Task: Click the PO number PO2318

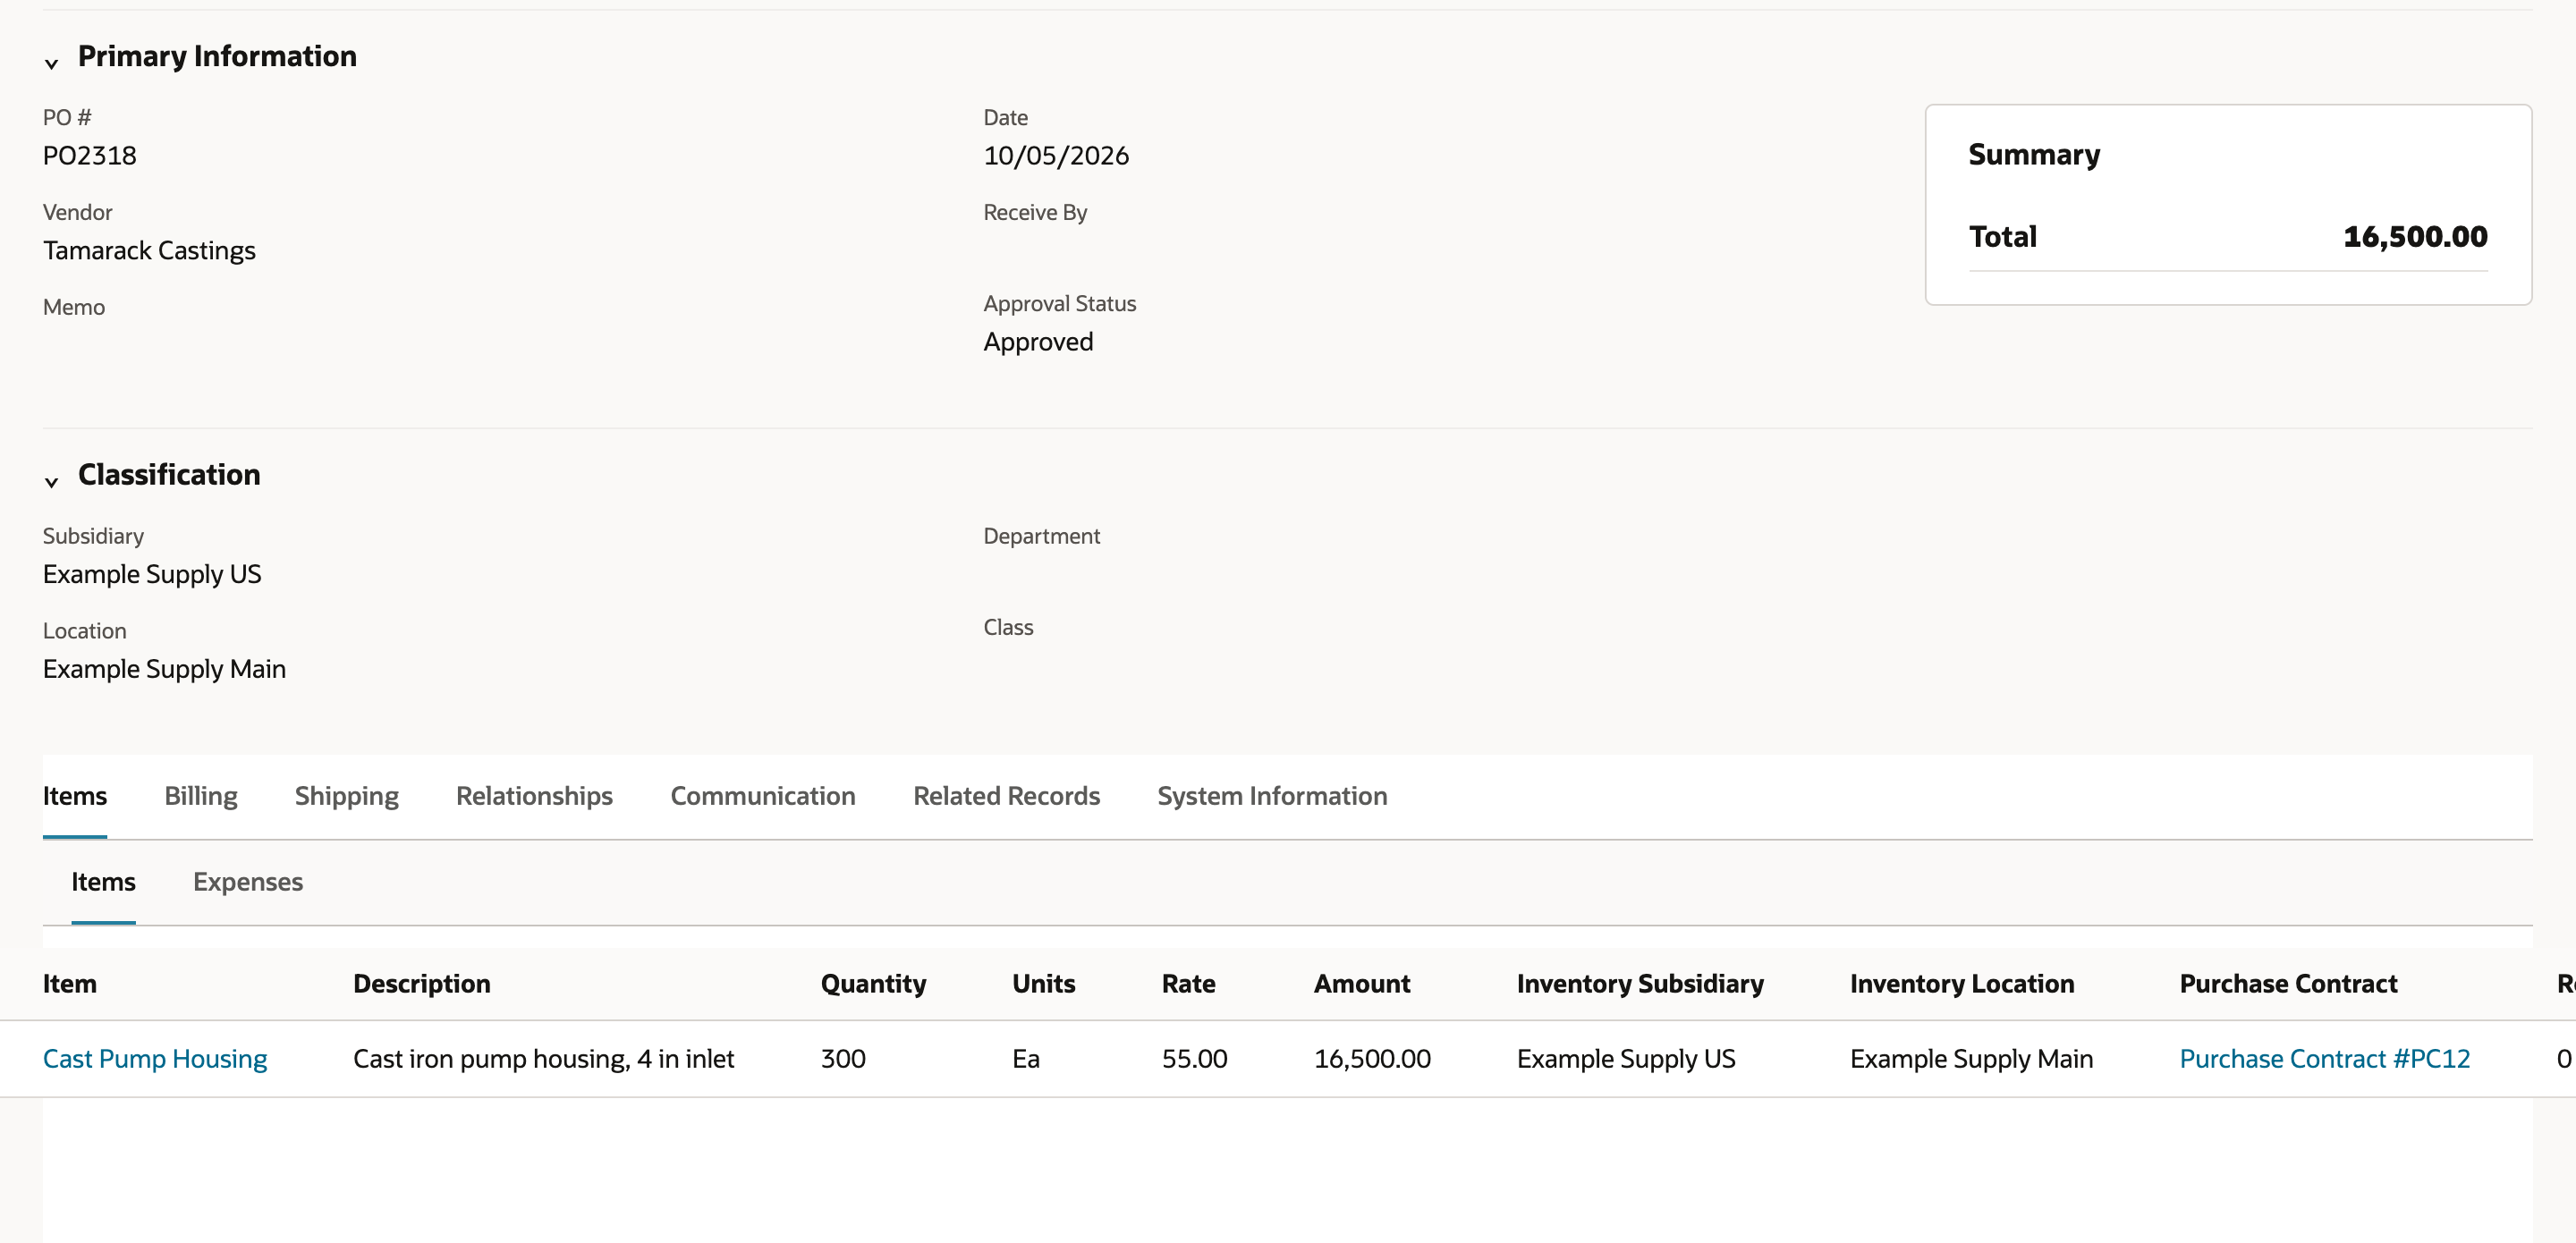Action: (90, 156)
